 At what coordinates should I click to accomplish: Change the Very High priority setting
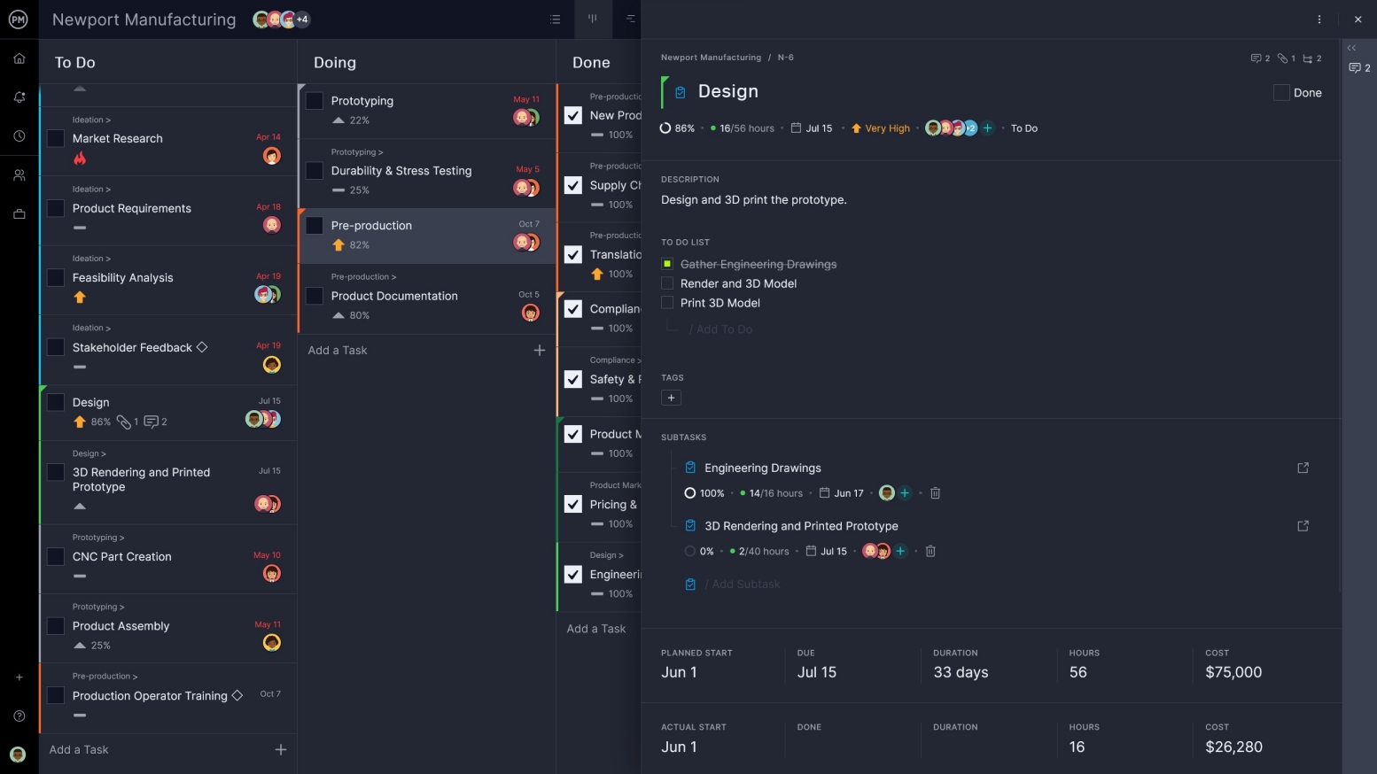[x=880, y=128]
